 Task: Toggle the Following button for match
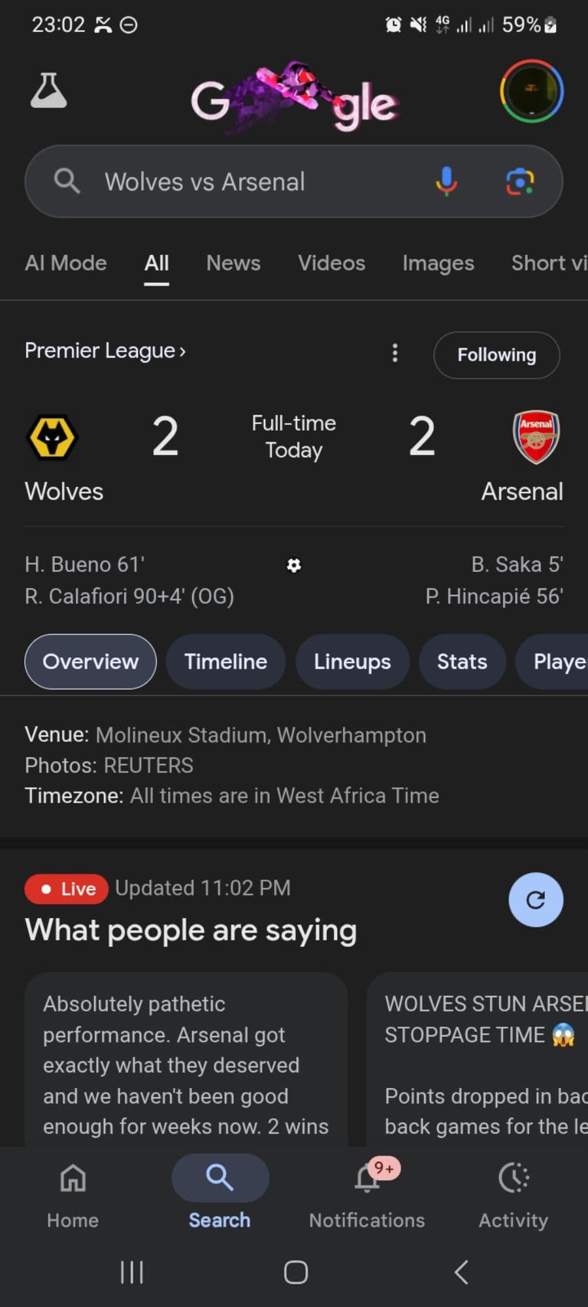[497, 355]
